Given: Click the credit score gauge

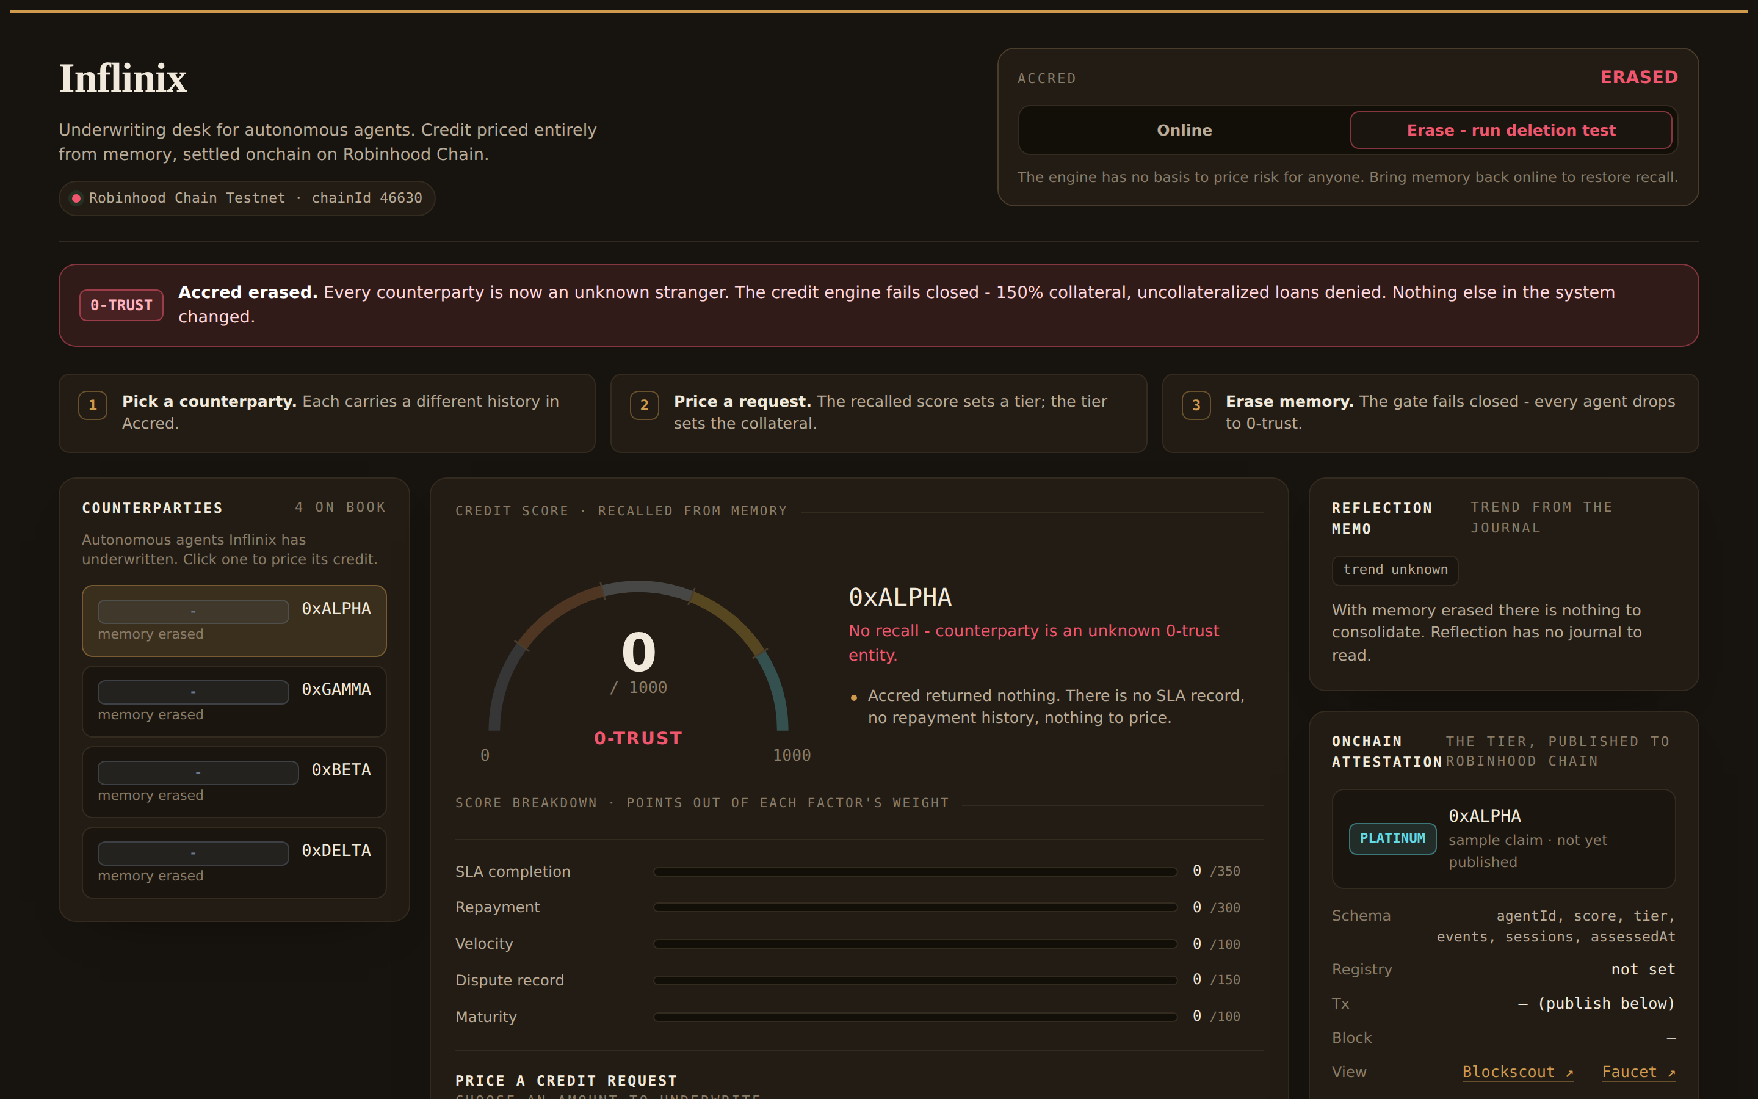Looking at the screenshot, I should pos(638,658).
